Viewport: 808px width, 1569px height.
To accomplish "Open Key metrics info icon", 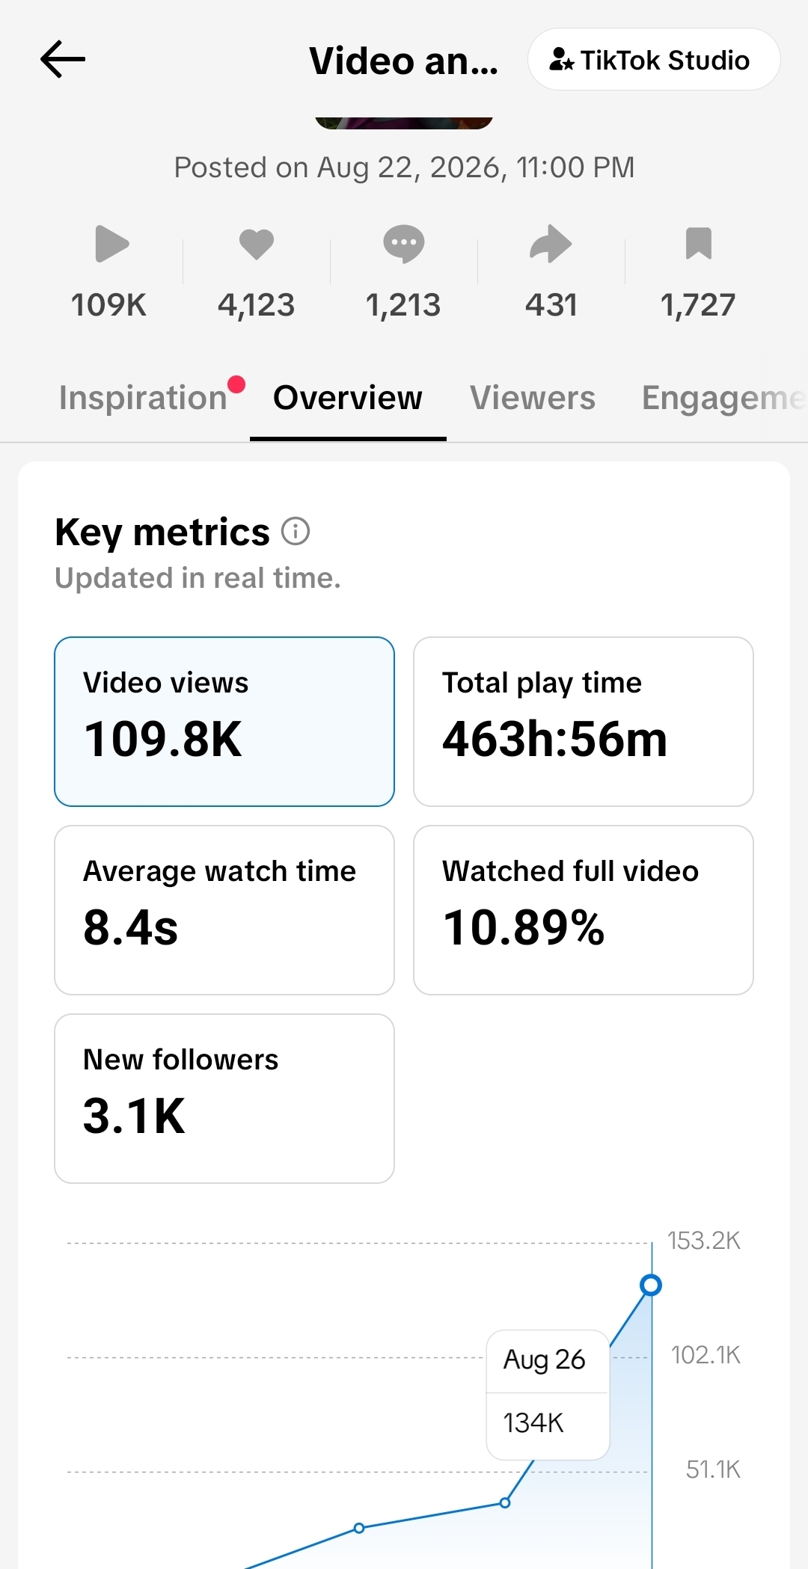I will pos(296,532).
